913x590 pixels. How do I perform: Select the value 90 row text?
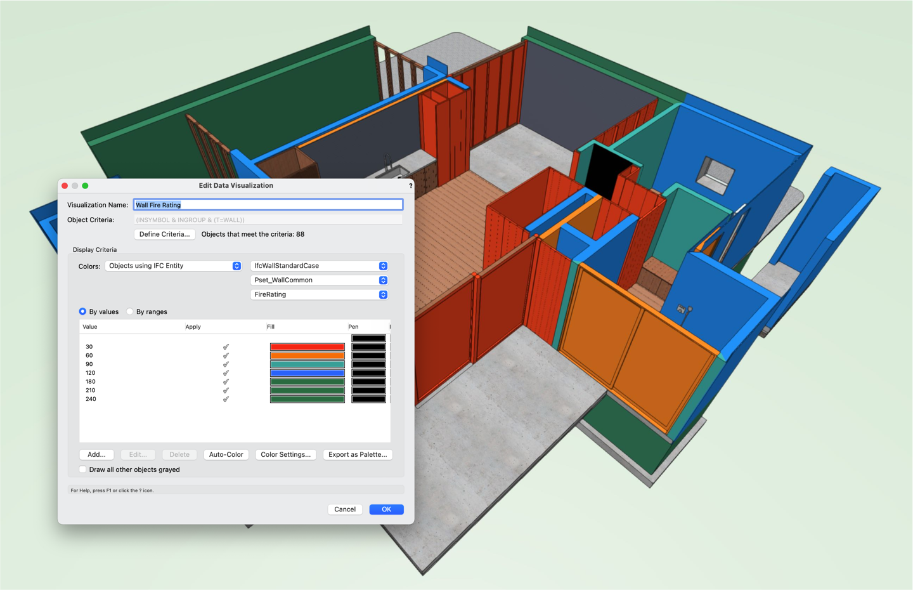pos(89,364)
